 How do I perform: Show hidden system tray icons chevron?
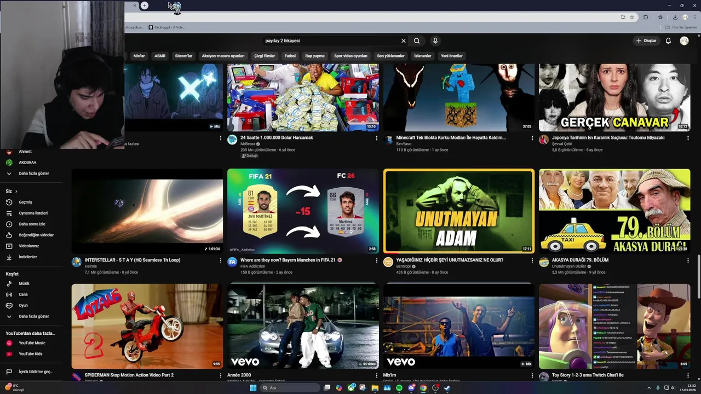(x=650, y=388)
